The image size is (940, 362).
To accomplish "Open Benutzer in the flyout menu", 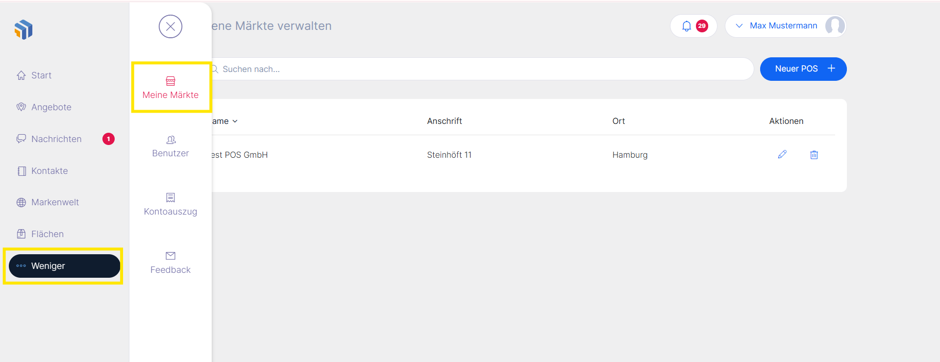I will click(171, 146).
